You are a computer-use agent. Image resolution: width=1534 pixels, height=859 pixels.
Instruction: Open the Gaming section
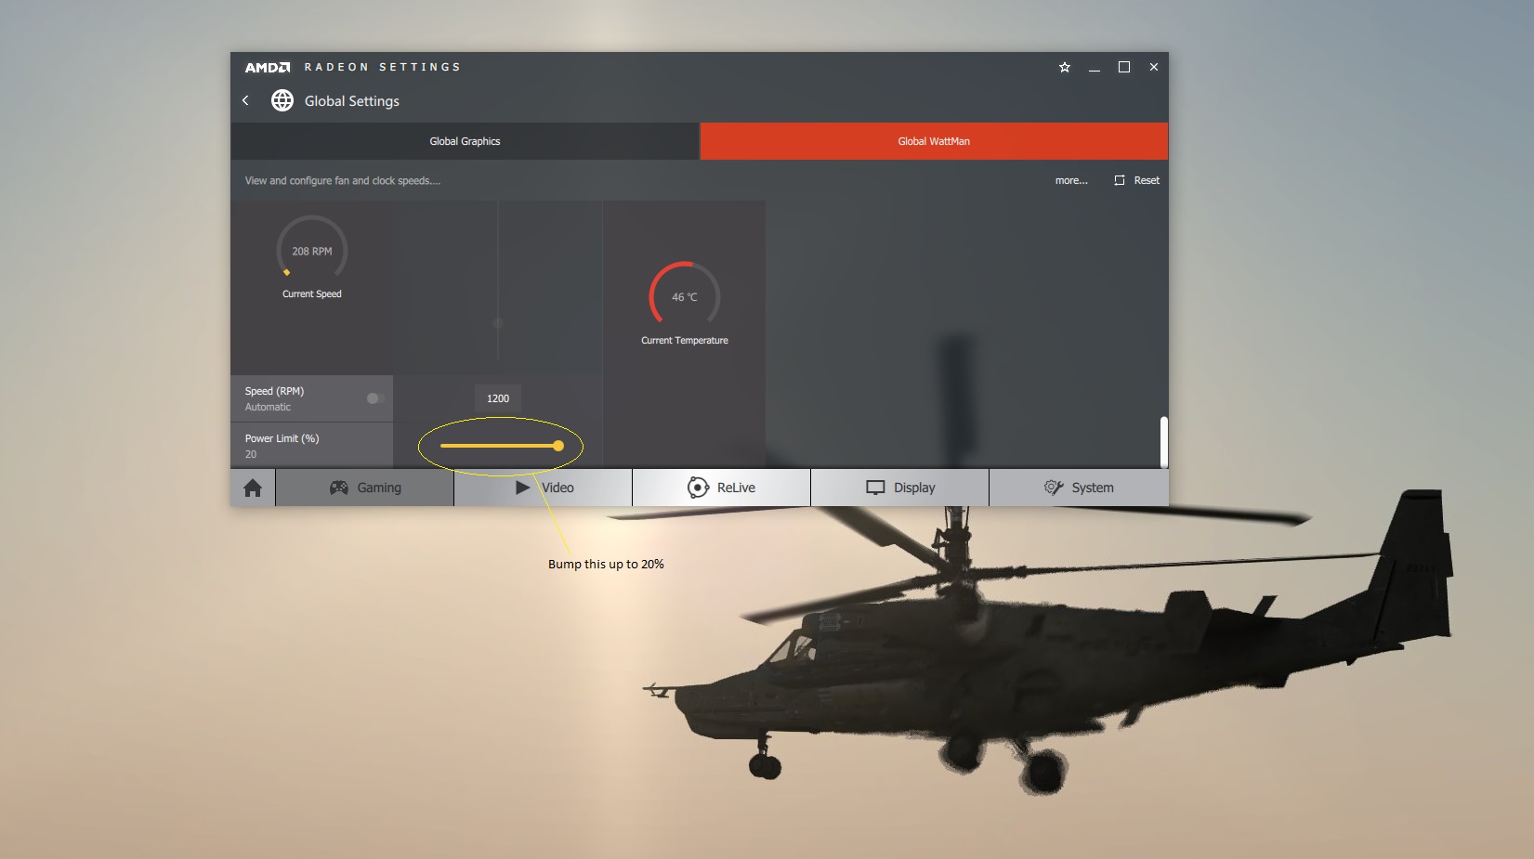[365, 488]
